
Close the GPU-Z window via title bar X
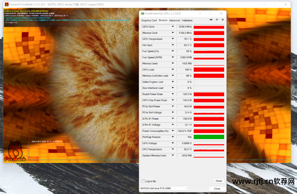click(221, 14)
